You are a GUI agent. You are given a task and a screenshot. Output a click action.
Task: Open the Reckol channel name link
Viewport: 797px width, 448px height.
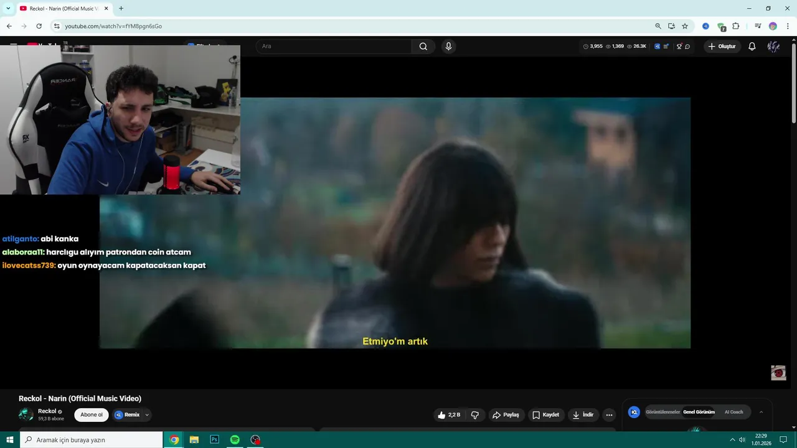(47, 411)
